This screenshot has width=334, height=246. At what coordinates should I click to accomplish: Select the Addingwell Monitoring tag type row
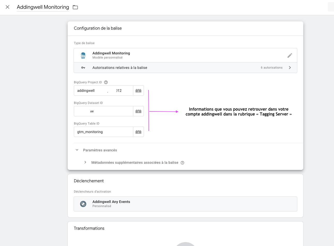(185, 55)
